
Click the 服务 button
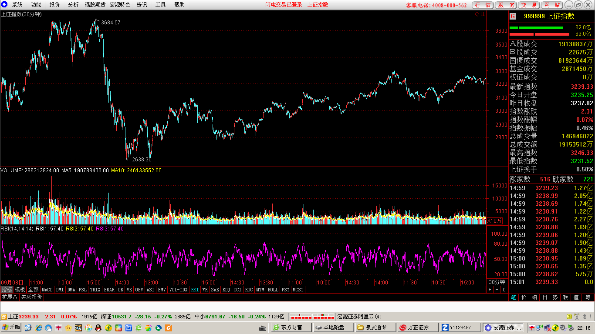click(x=507, y=5)
